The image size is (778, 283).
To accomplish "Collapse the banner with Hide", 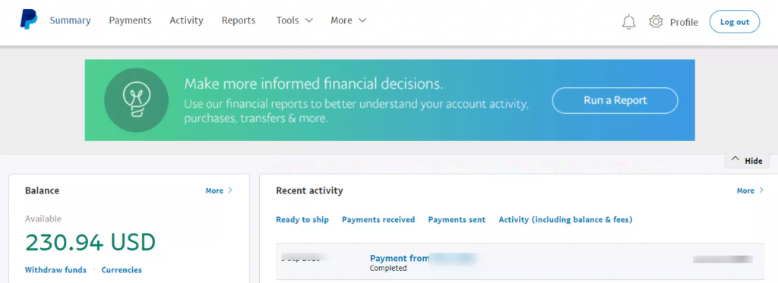I will (x=748, y=161).
